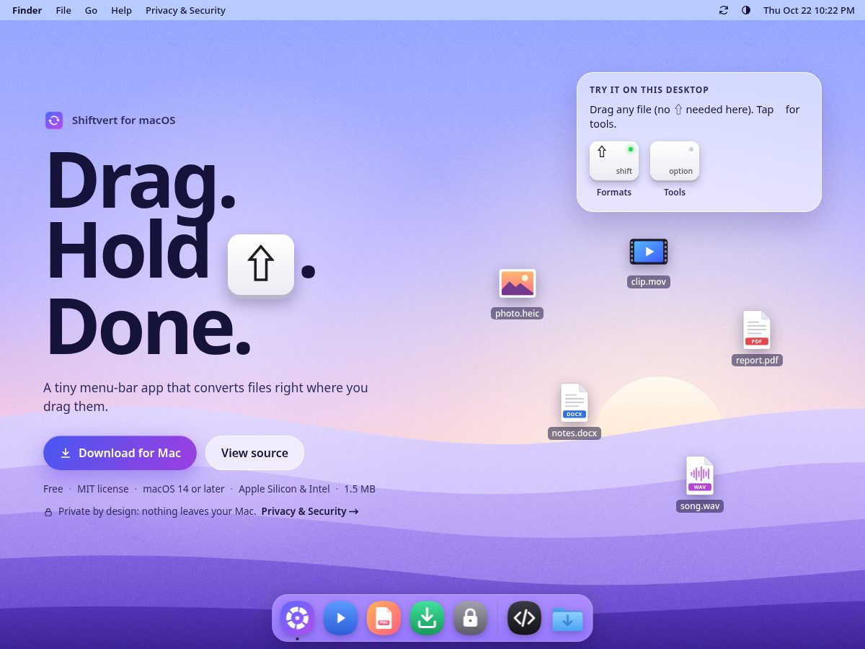Click the View source button

pos(254,453)
